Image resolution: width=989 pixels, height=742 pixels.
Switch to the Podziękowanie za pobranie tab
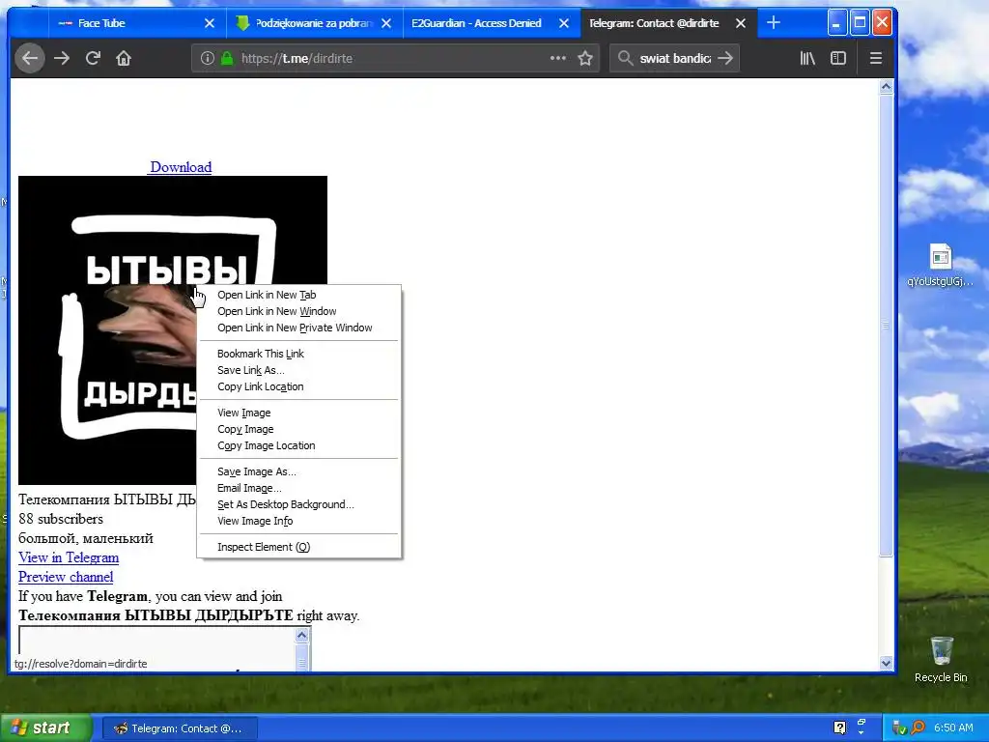pyautogui.click(x=314, y=23)
